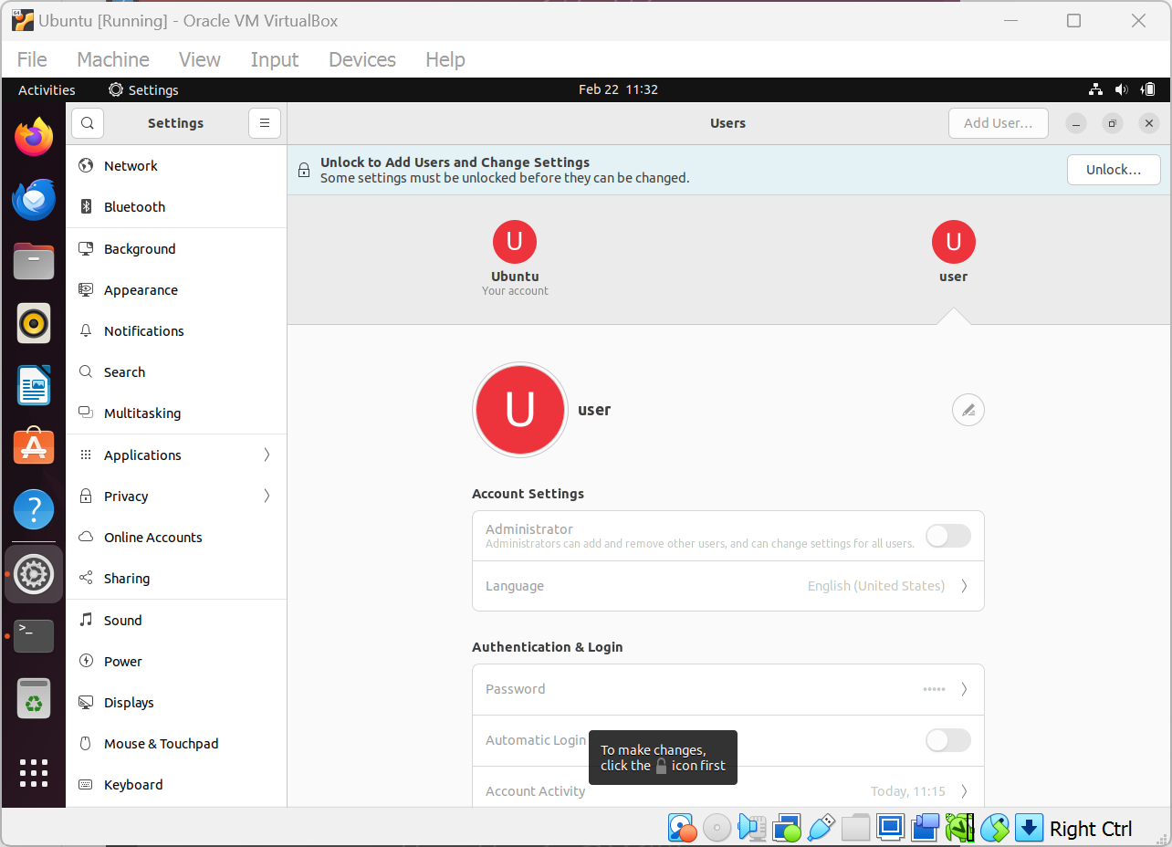Open Power settings
This screenshot has width=1172, height=847.
click(x=176, y=662)
